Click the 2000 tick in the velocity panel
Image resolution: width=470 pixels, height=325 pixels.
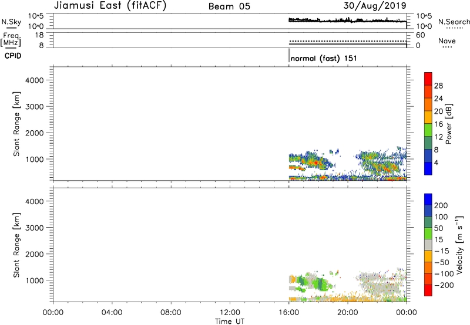[35, 254]
